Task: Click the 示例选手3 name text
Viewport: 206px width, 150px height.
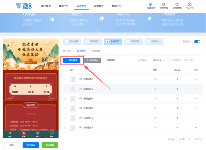Action: 88,108
